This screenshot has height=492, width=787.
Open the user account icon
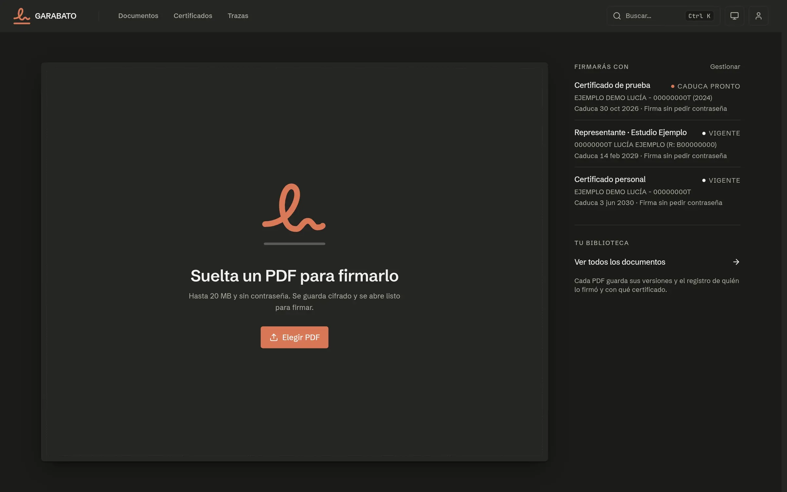(x=758, y=16)
